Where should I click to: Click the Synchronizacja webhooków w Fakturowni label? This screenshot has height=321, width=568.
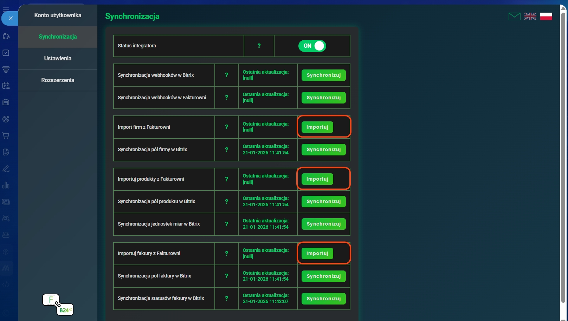click(162, 98)
